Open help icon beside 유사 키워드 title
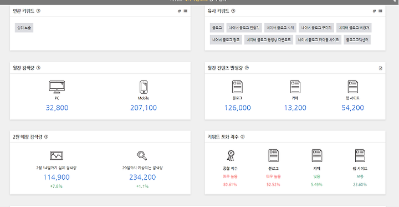Screen dimensions: 399x207 (x=233, y=11)
